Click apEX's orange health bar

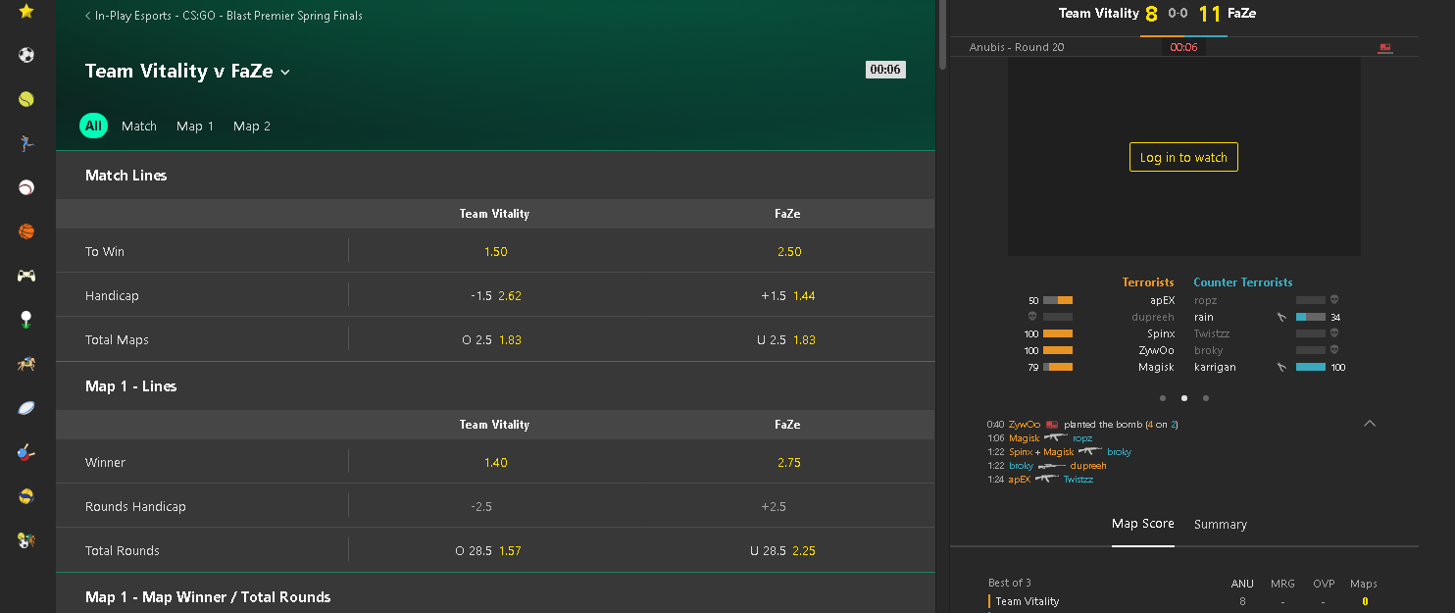point(1058,300)
